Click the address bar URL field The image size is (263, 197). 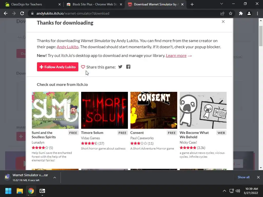click(124, 13)
